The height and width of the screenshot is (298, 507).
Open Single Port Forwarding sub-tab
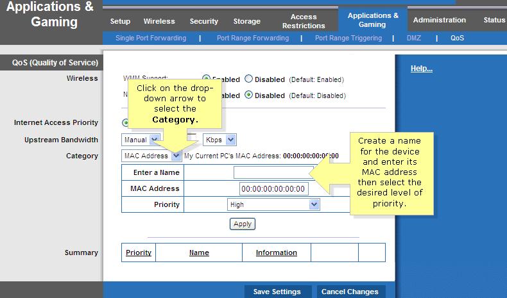151,38
